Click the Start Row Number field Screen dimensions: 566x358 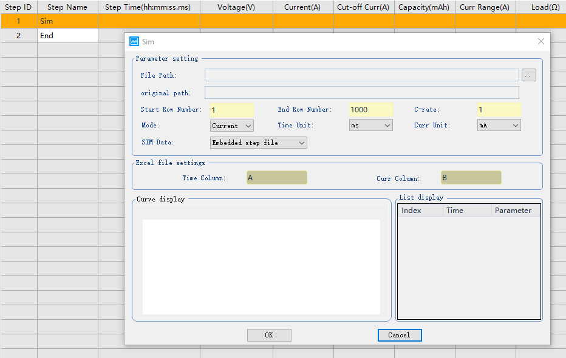[x=231, y=110]
